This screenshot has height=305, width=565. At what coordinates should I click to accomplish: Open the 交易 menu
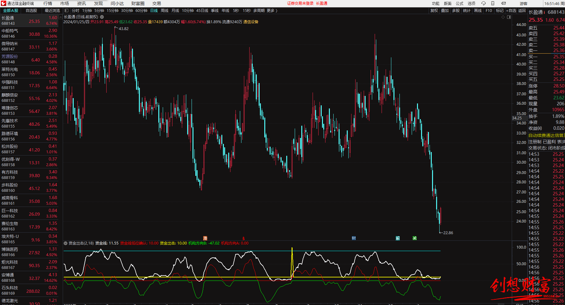click(x=157, y=3)
